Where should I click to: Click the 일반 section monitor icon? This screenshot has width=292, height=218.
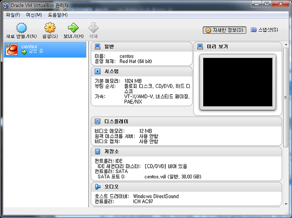point(97,47)
